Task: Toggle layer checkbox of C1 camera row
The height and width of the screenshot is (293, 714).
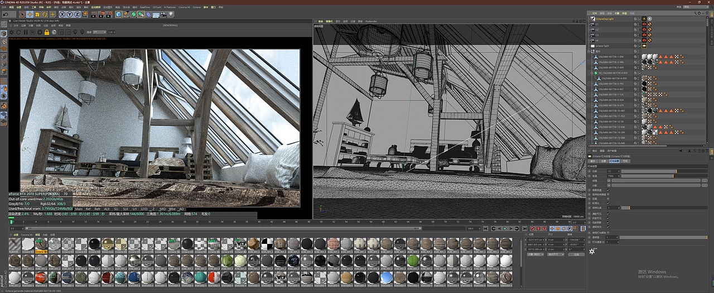Action: 635,24
